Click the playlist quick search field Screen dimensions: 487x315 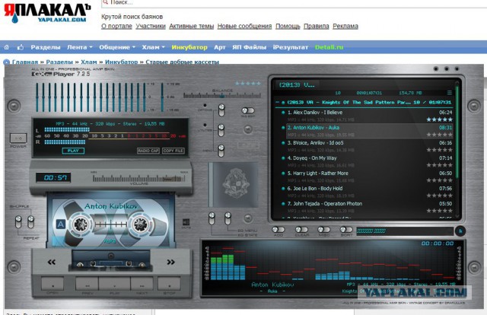pos(405,231)
